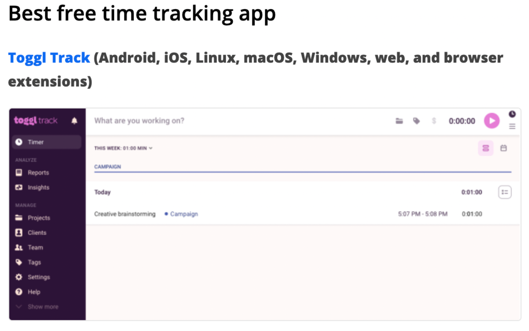Open the Timer tab in sidebar

tap(36, 142)
